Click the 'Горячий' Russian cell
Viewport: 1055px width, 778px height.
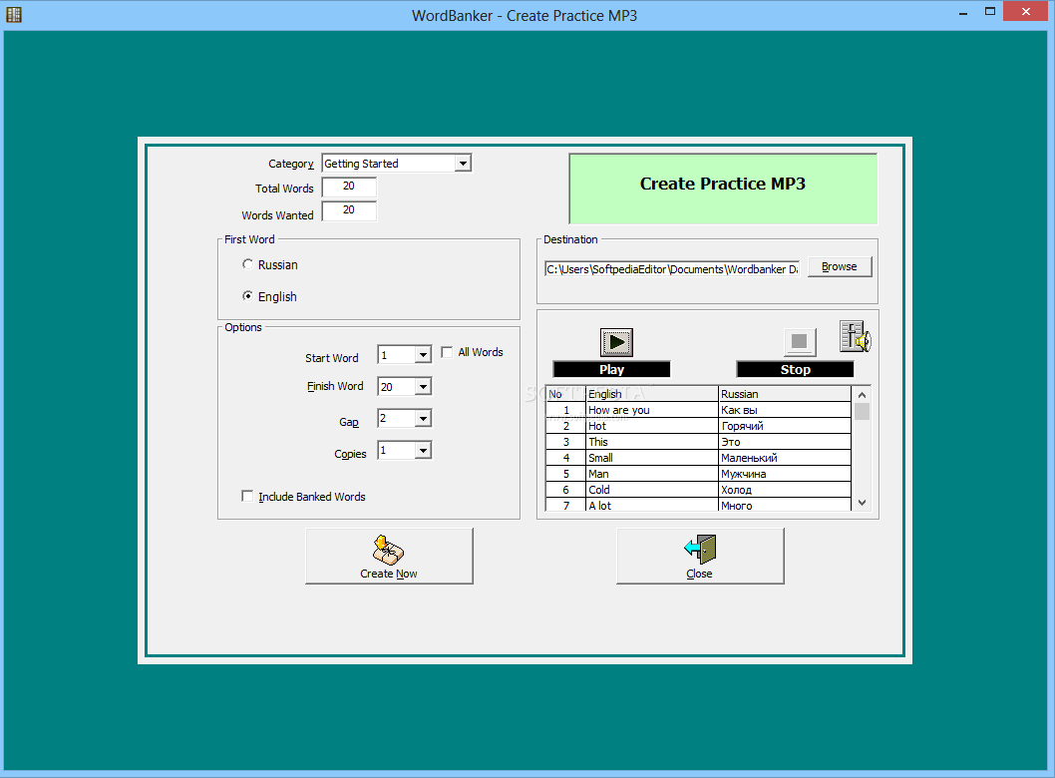pyautogui.click(x=785, y=426)
